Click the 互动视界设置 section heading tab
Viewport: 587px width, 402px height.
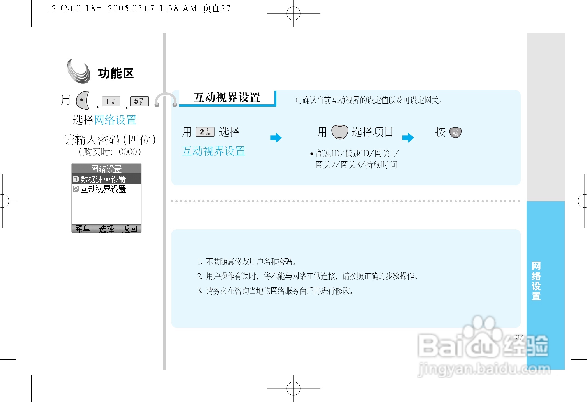tap(227, 98)
